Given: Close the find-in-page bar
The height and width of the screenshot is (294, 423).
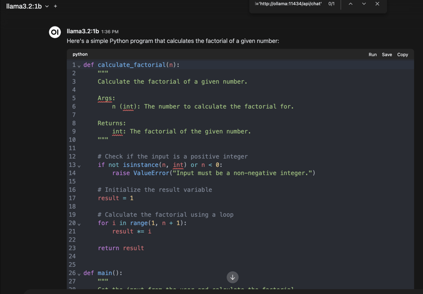Looking at the screenshot, I should coord(377,4).
